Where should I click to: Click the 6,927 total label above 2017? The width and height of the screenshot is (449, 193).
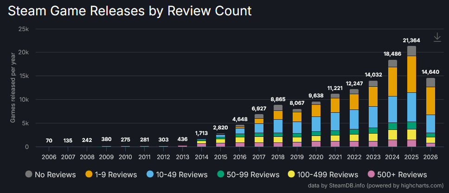click(258, 109)
